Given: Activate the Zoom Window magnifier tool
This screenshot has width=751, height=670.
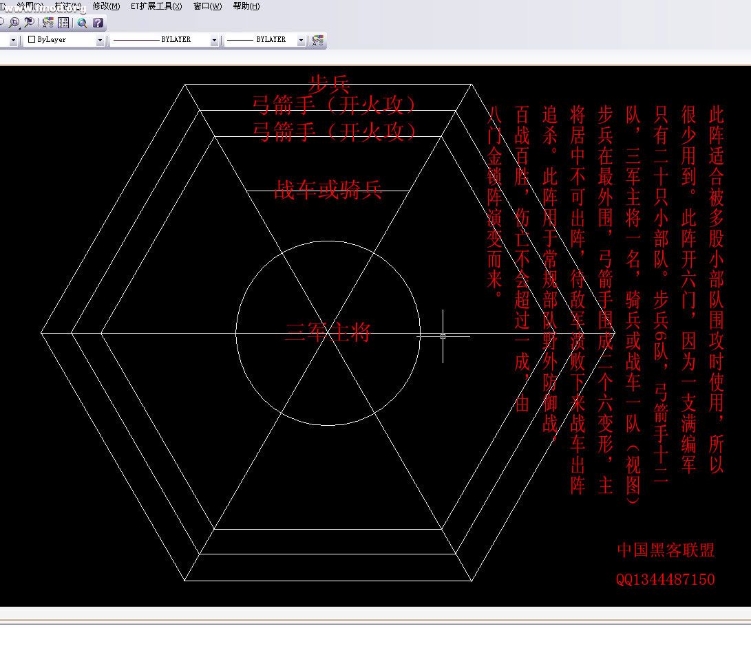Looking at the screenshot, I should point(14,23).
